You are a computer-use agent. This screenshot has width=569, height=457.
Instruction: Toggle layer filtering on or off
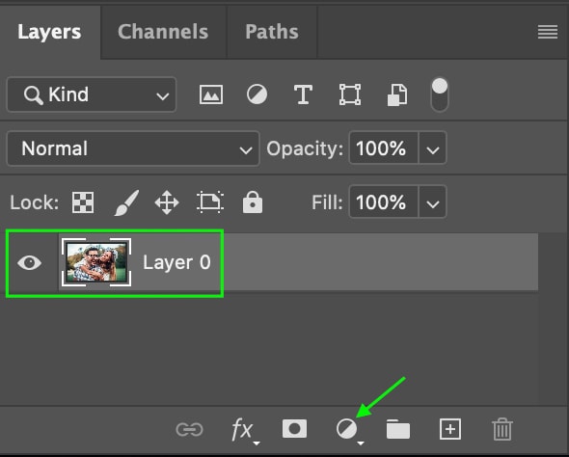tap(440, 94)
